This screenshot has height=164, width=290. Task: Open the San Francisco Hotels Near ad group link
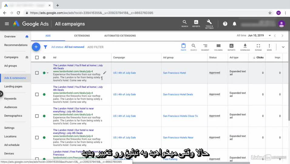click(x=178, y=138)
